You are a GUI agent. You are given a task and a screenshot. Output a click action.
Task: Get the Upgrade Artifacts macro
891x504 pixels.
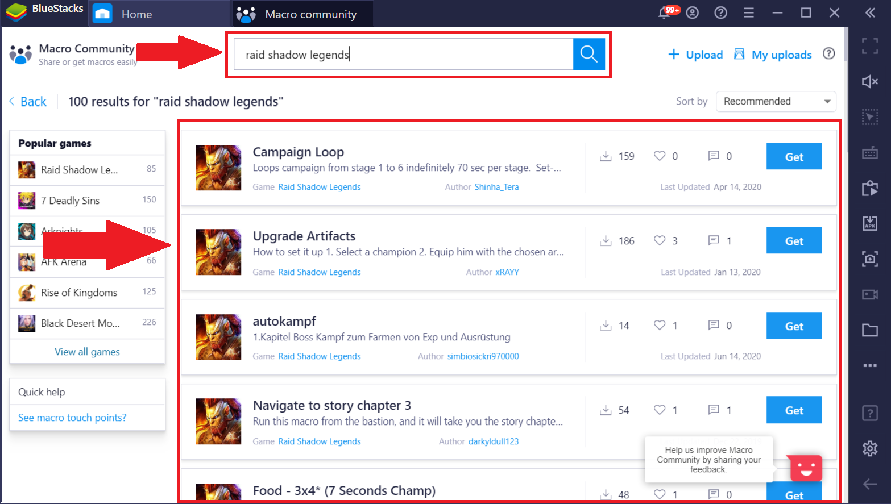click(794, 240)
